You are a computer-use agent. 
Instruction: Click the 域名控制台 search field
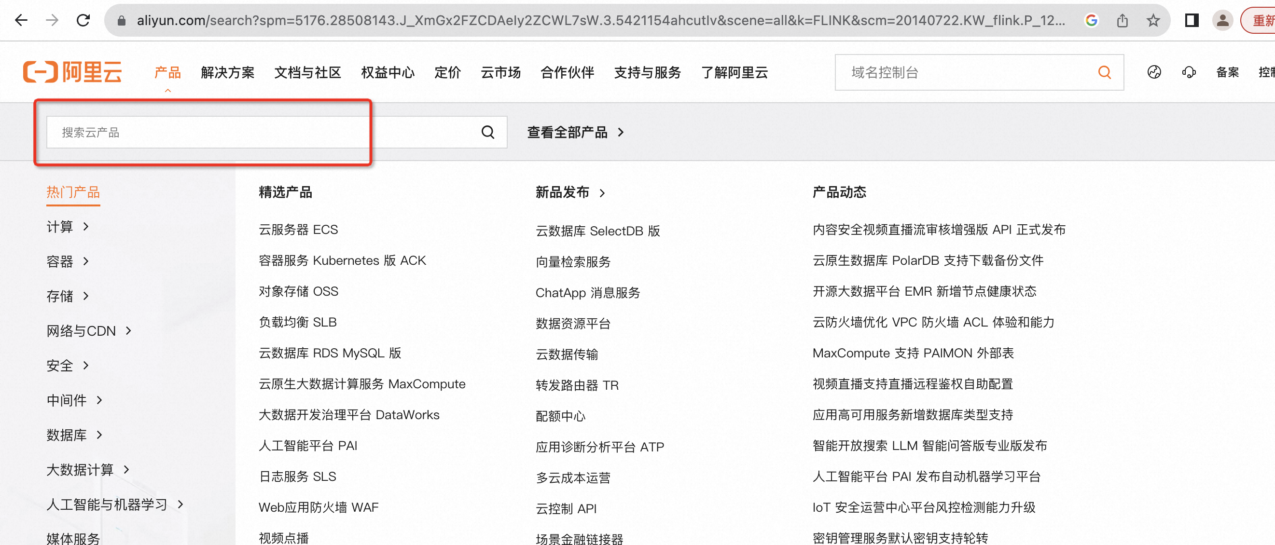click(x=979, y=72)
